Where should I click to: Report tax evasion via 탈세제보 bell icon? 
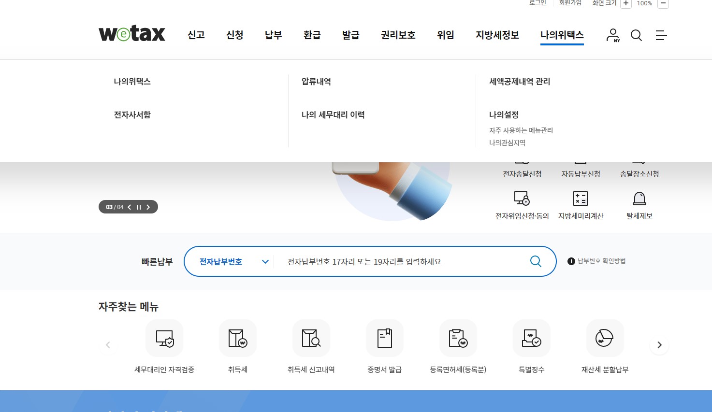pyautogui.click(x=639, y=199)
